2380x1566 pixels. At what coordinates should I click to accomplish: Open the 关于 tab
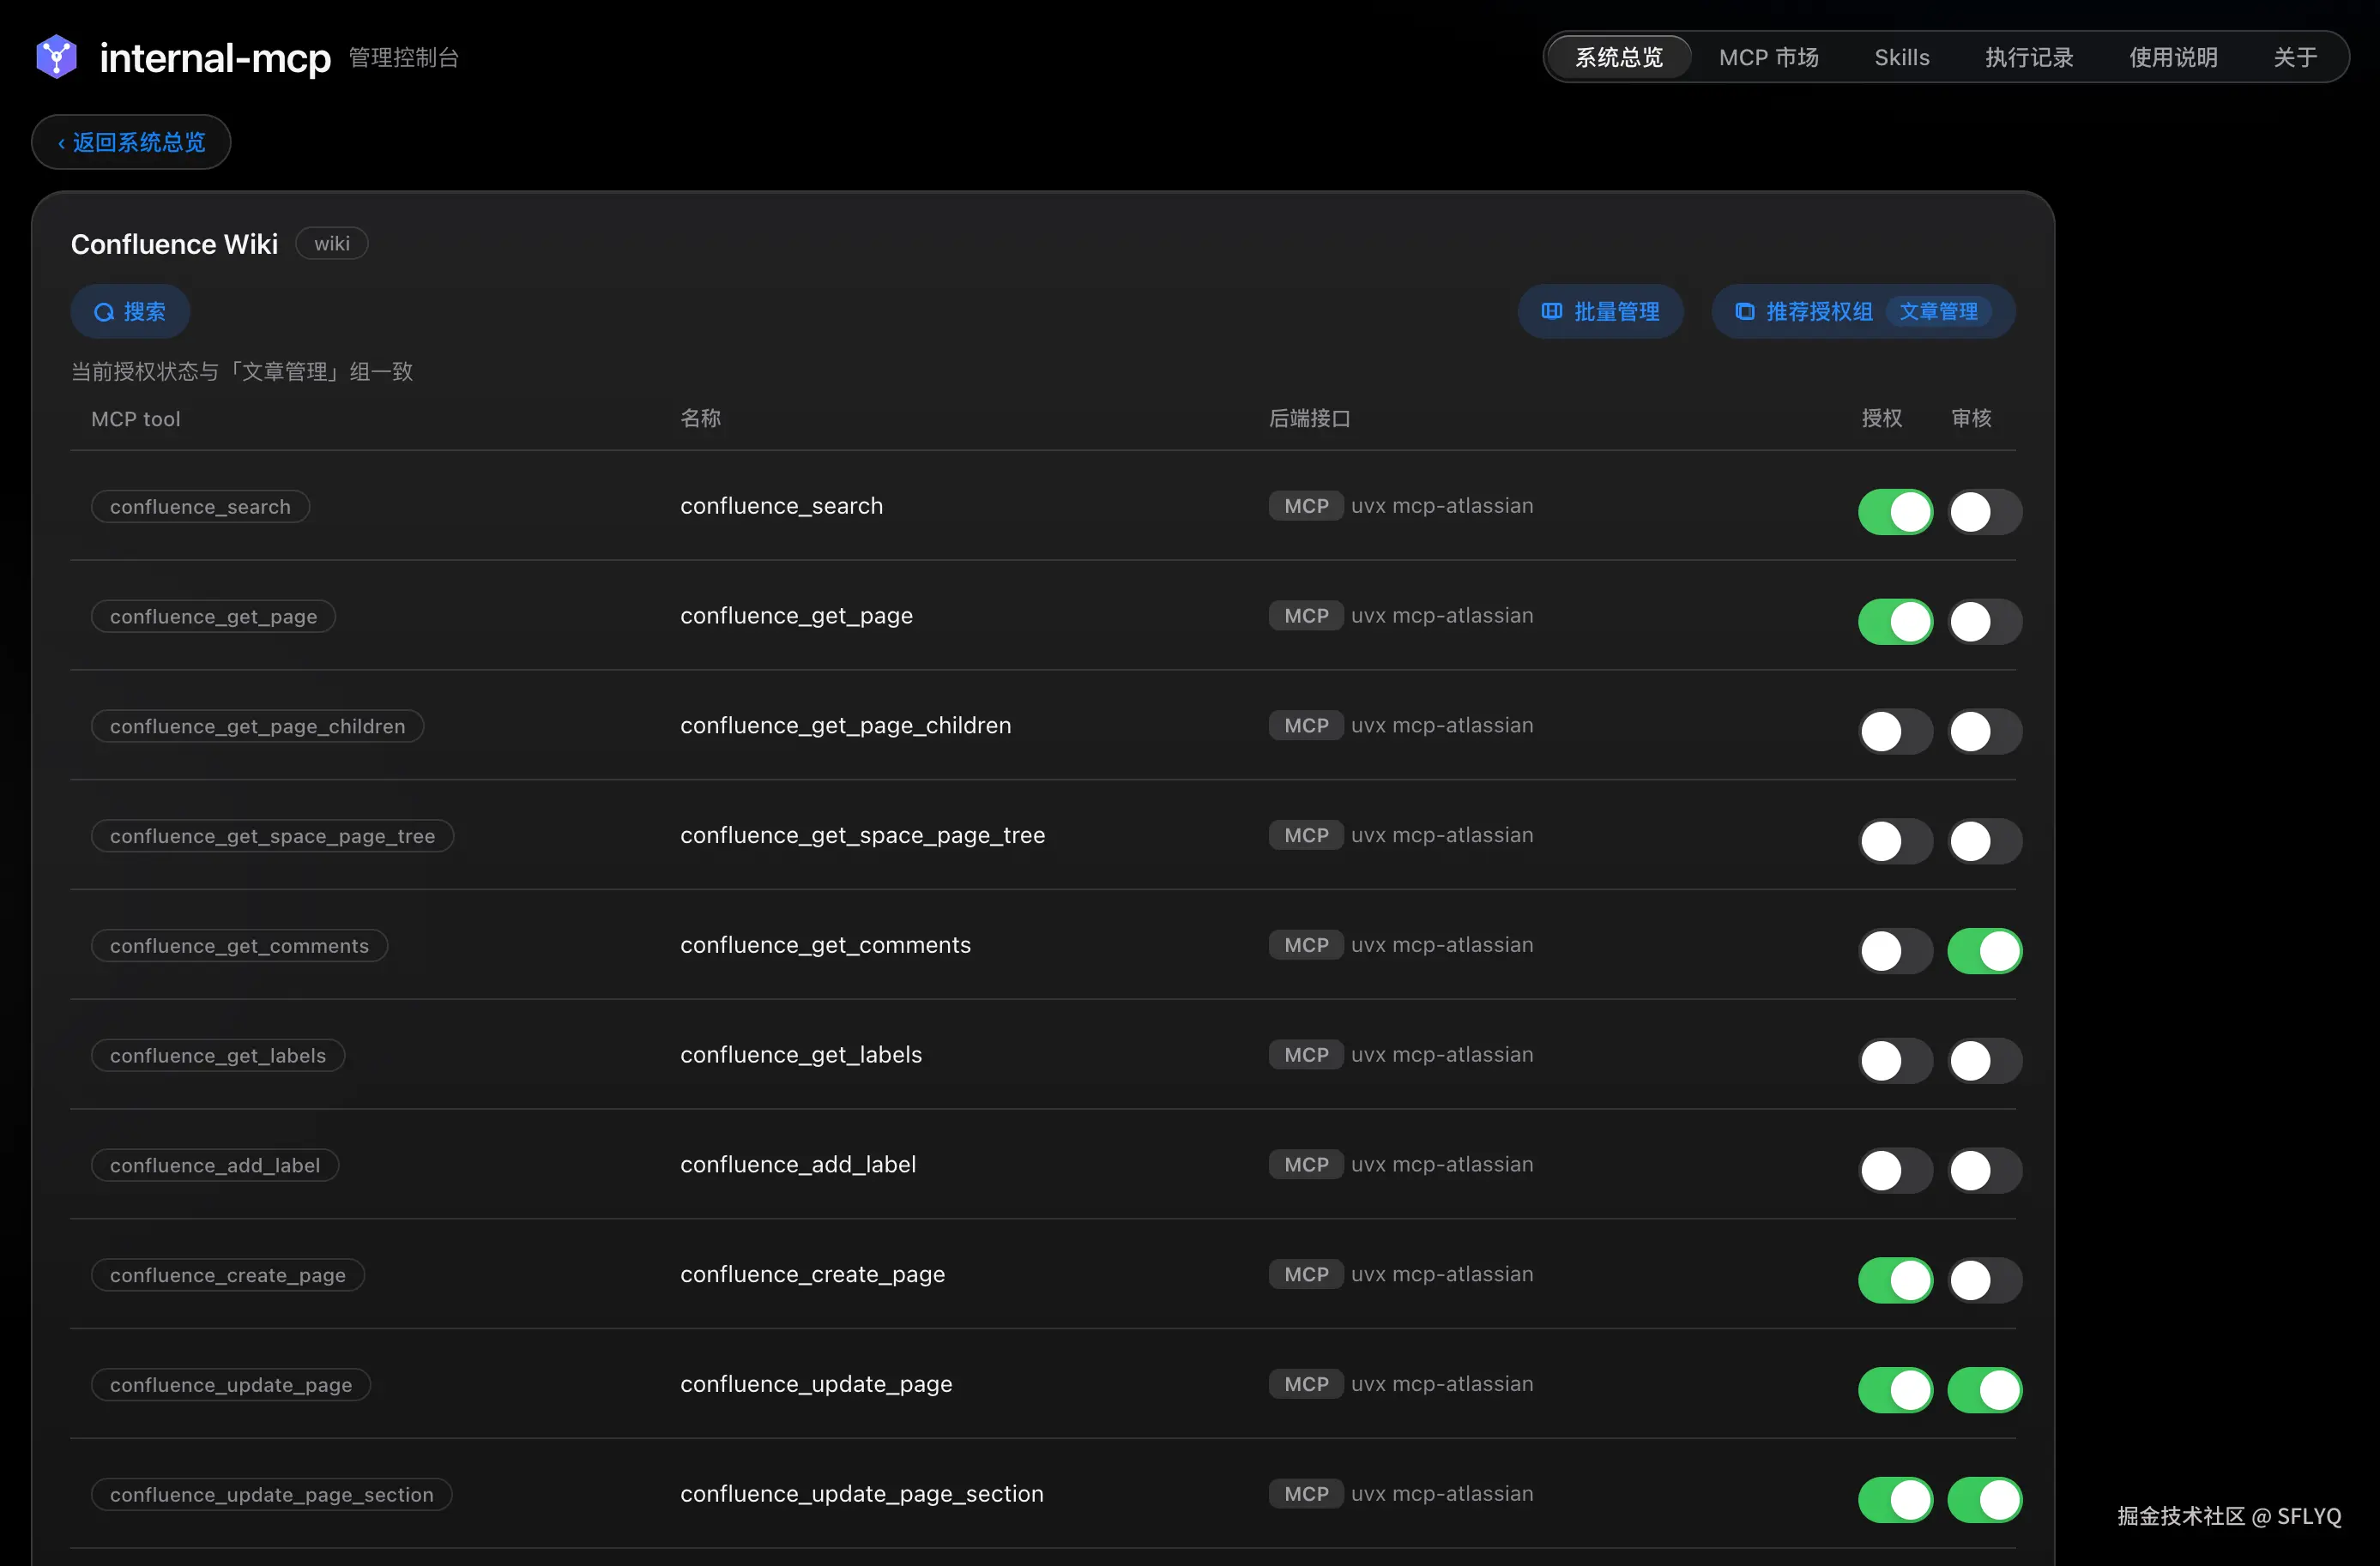click(x=2294, y=57)
